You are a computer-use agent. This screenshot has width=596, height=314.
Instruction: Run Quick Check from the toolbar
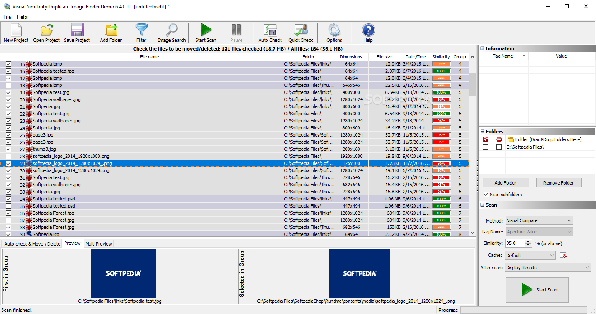(x=301, y=33)
